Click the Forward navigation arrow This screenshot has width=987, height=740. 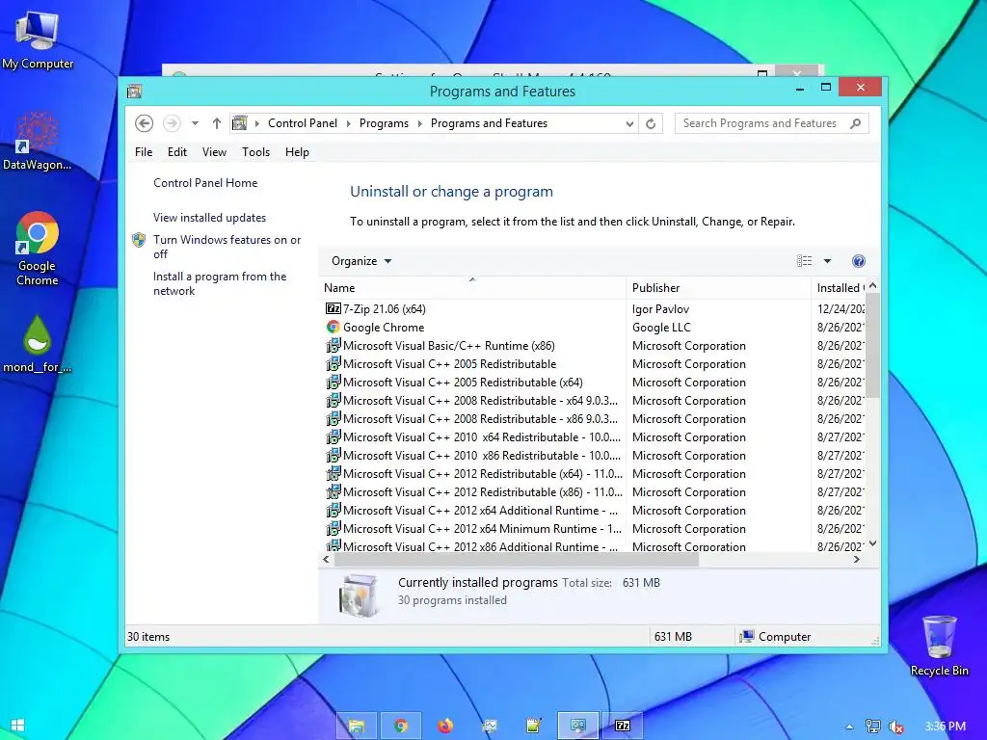coord(172,123)
